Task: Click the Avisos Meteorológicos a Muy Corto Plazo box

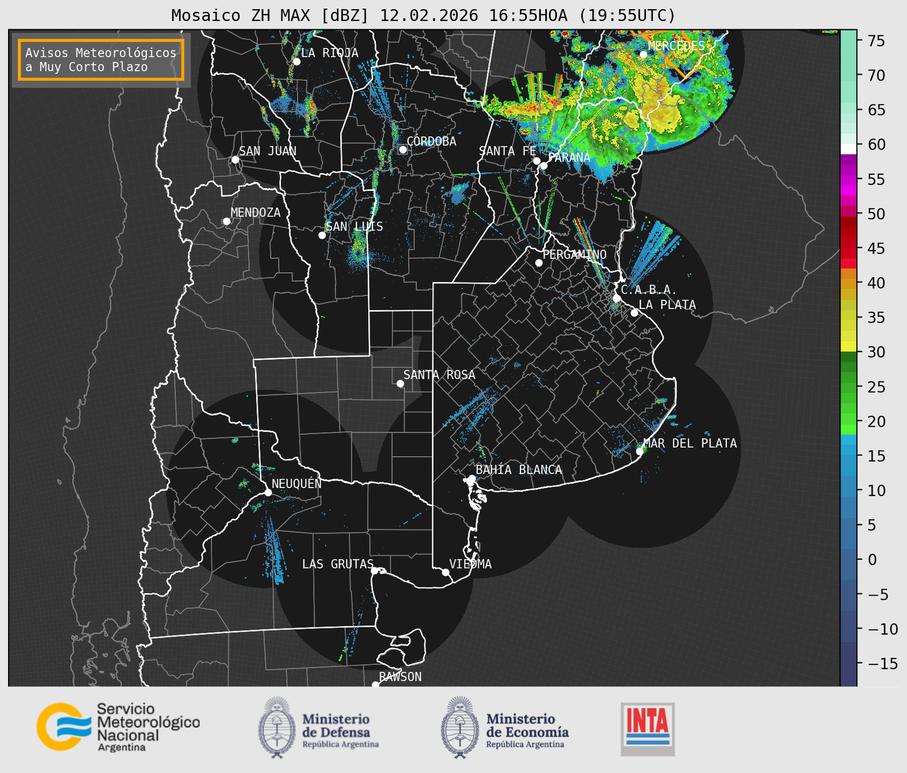Action: pyautogui.click(x=101, y=60)
